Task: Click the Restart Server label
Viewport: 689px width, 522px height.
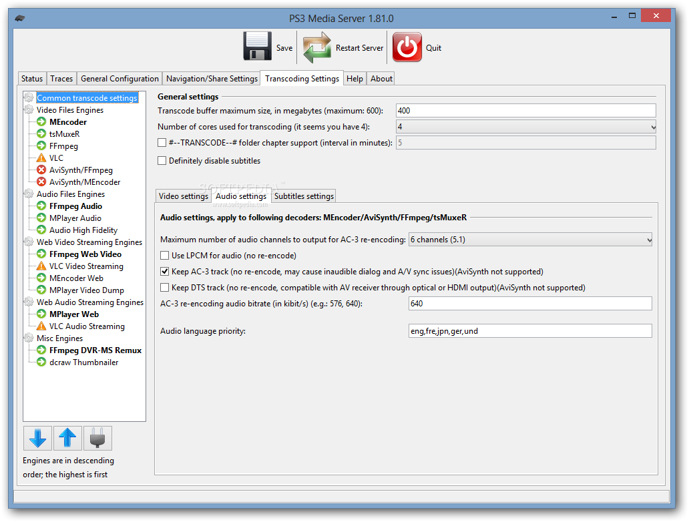Action: [359, 47]
